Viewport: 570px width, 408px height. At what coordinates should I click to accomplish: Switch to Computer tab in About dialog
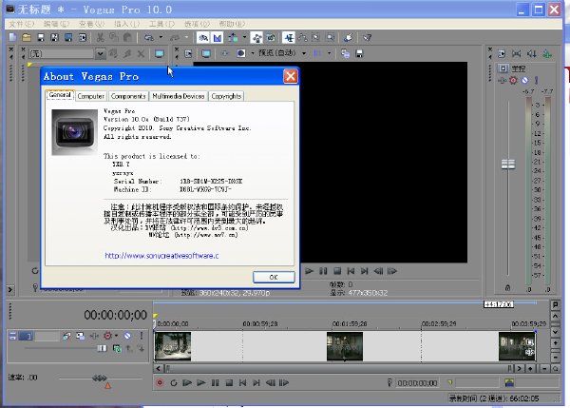91,96
